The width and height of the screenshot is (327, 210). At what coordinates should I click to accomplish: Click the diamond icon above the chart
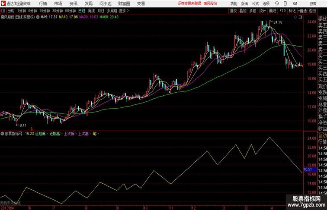point(295,17)
